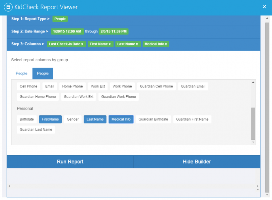The image size is (272, 200).
Task: Hide the report builder
Action: tap(197, 162)
